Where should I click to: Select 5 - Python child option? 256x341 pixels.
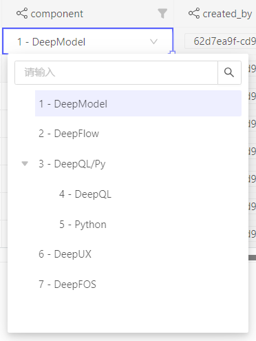(x=83, y=225)
